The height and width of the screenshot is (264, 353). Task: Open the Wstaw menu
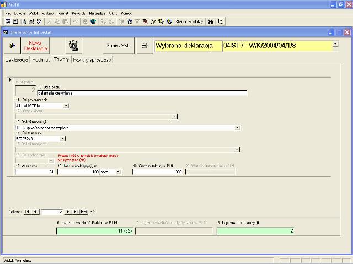(x=48, y=13)
